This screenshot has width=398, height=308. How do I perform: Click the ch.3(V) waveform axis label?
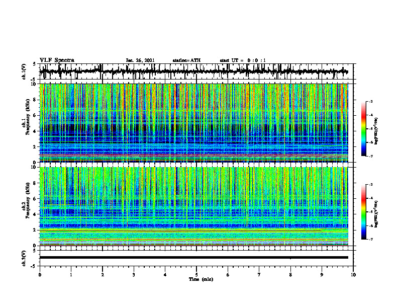pyautogui.click(x=24, y=258)
